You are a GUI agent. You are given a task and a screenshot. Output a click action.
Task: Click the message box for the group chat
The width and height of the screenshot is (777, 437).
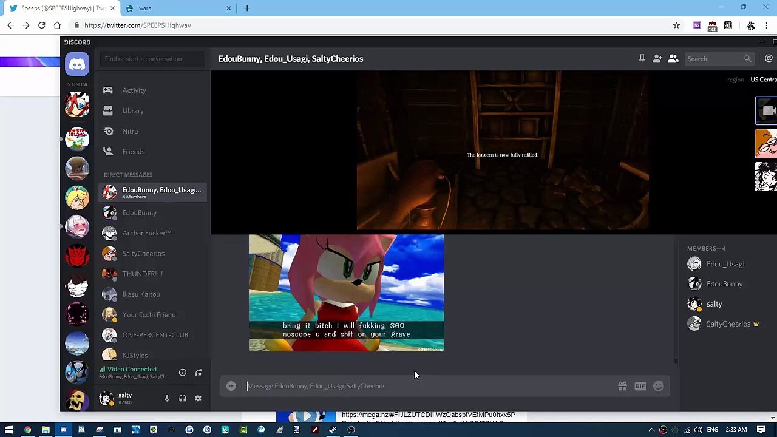click(x=428, y=386)
